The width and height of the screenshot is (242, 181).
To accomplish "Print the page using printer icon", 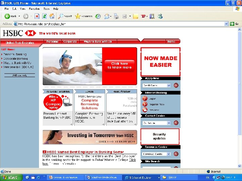I will pyautogui.click(x=116, y=16).
